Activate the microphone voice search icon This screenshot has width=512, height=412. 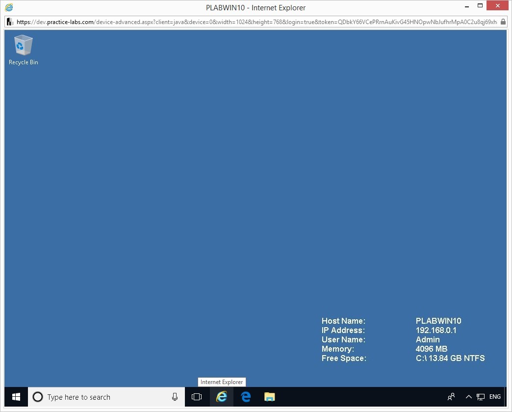click(x=175, y=397)
